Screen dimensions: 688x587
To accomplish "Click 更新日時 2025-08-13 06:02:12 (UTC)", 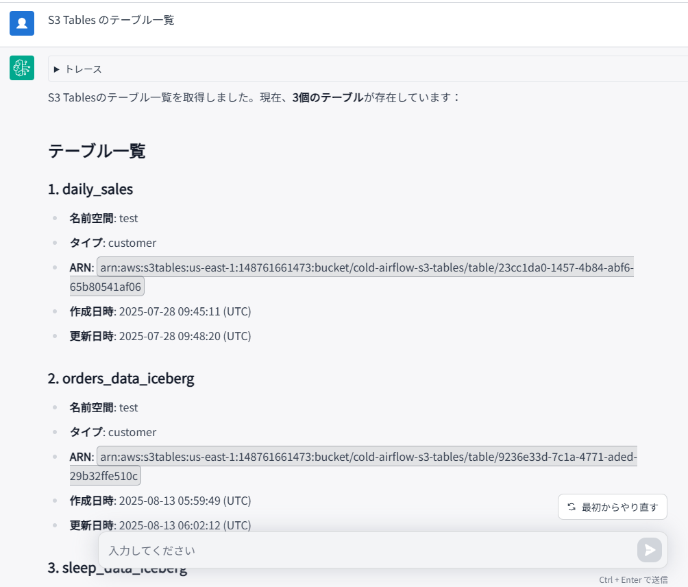I will pos(160,525).
